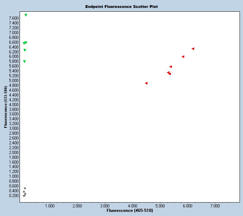The image size is (243, 216).
Task: Click the lowest gray data point
Action: click(x=24, y=196)
